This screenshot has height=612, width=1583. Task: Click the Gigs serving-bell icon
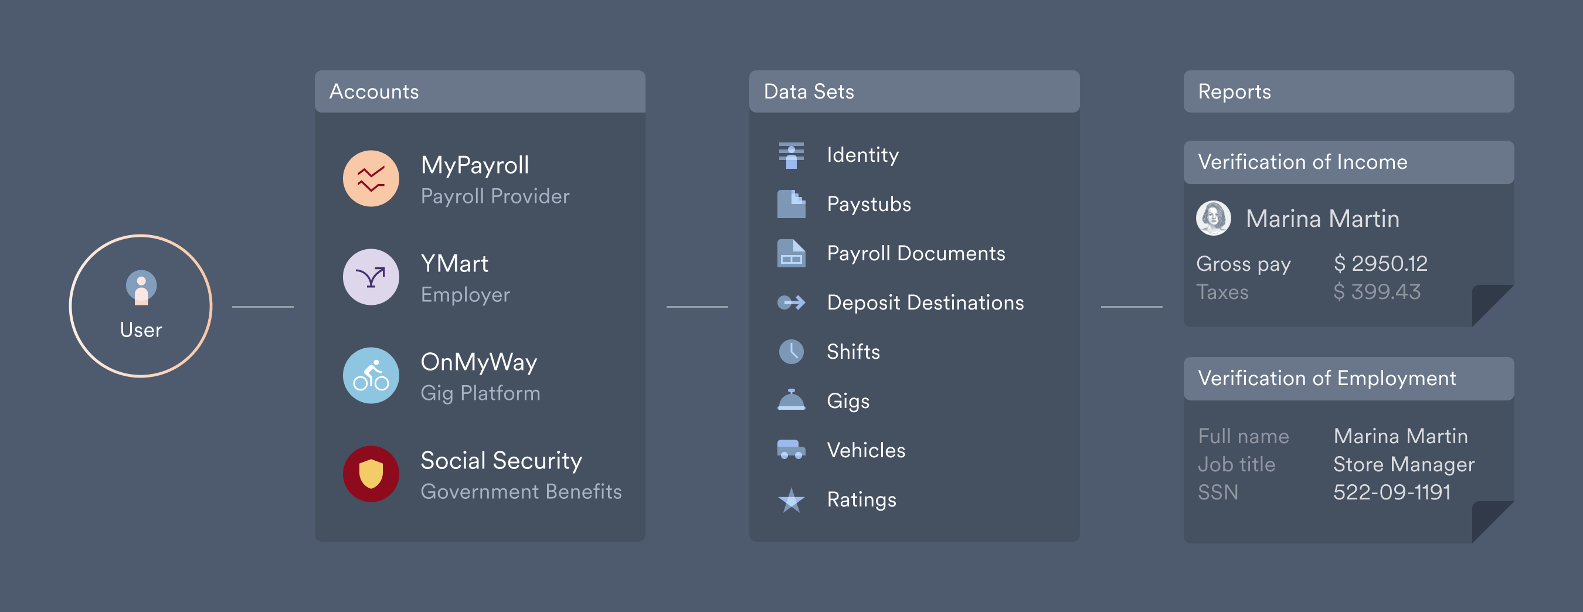coord(790,400)
